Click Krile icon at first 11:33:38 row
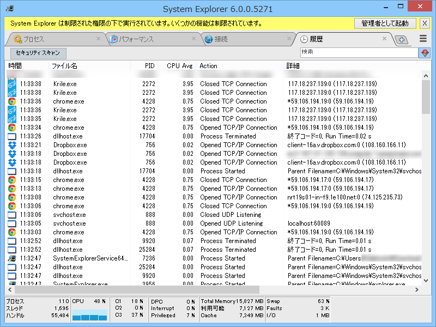This screenshot has height=327, width=436. (x=11, y=84)
